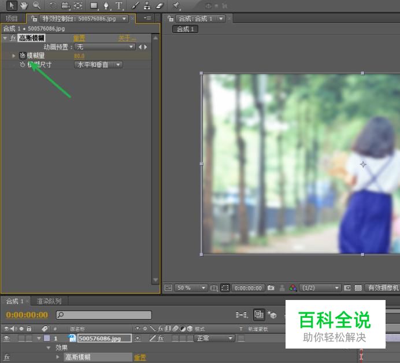This screenshot has width=400, height=363.
Task: Open the 50 % magnification dropdown
Action: (x=191, y=288)
